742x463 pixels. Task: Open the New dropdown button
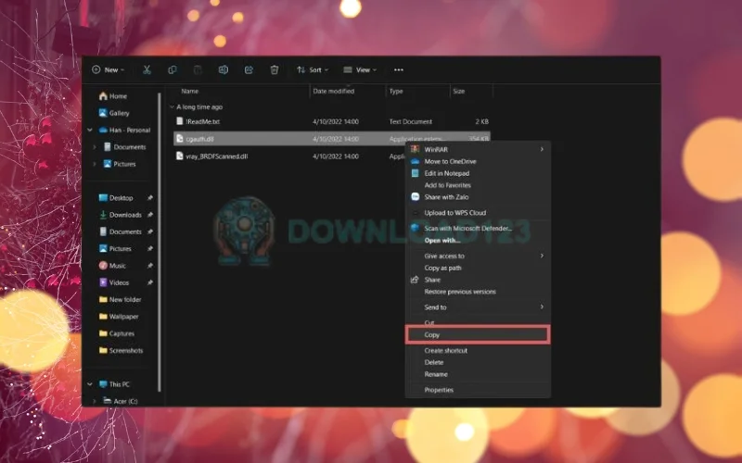point(108,70)
